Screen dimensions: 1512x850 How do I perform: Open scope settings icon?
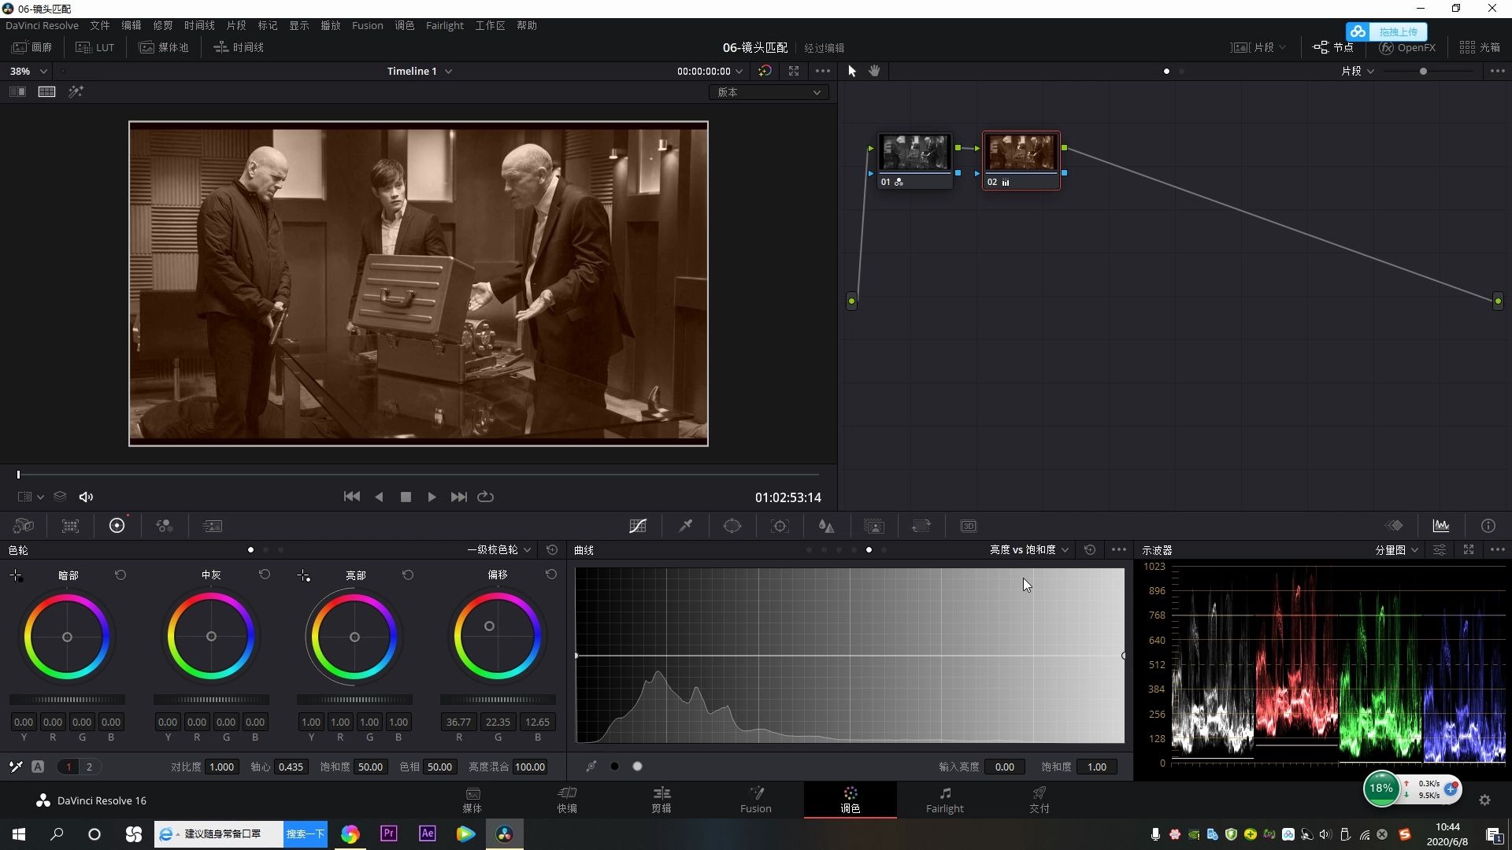[1440, 550]
